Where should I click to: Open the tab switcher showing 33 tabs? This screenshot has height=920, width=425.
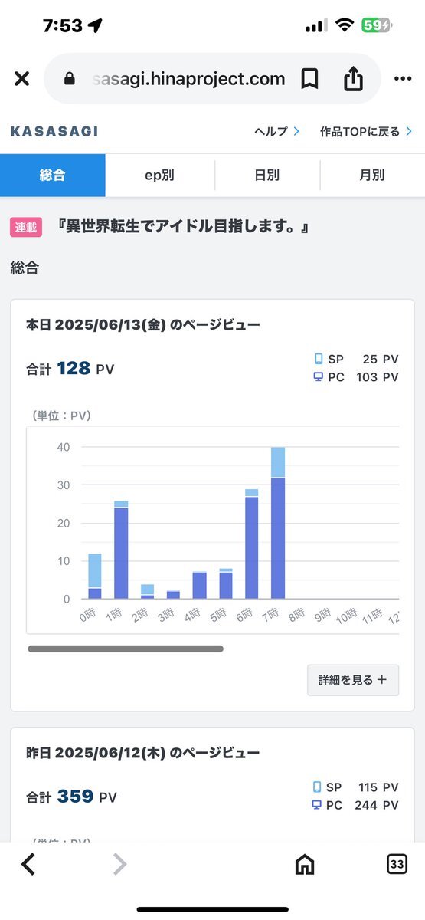[397, 864]
